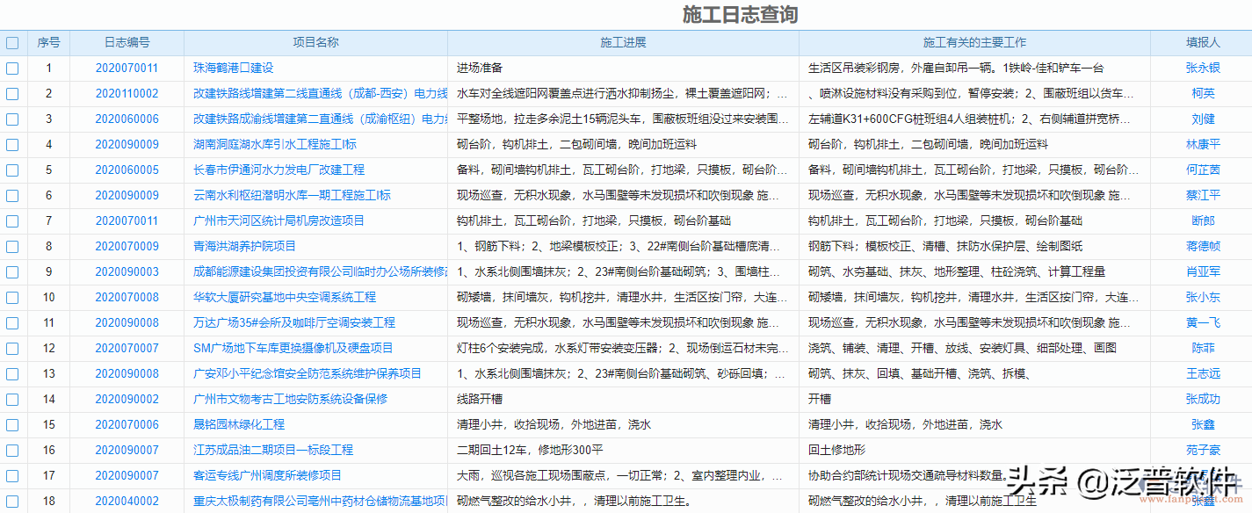The image size is (1252, 513).
Task: Tick the checkbox for 江苏成品油二期项目一标段工程
Action: 12,450
